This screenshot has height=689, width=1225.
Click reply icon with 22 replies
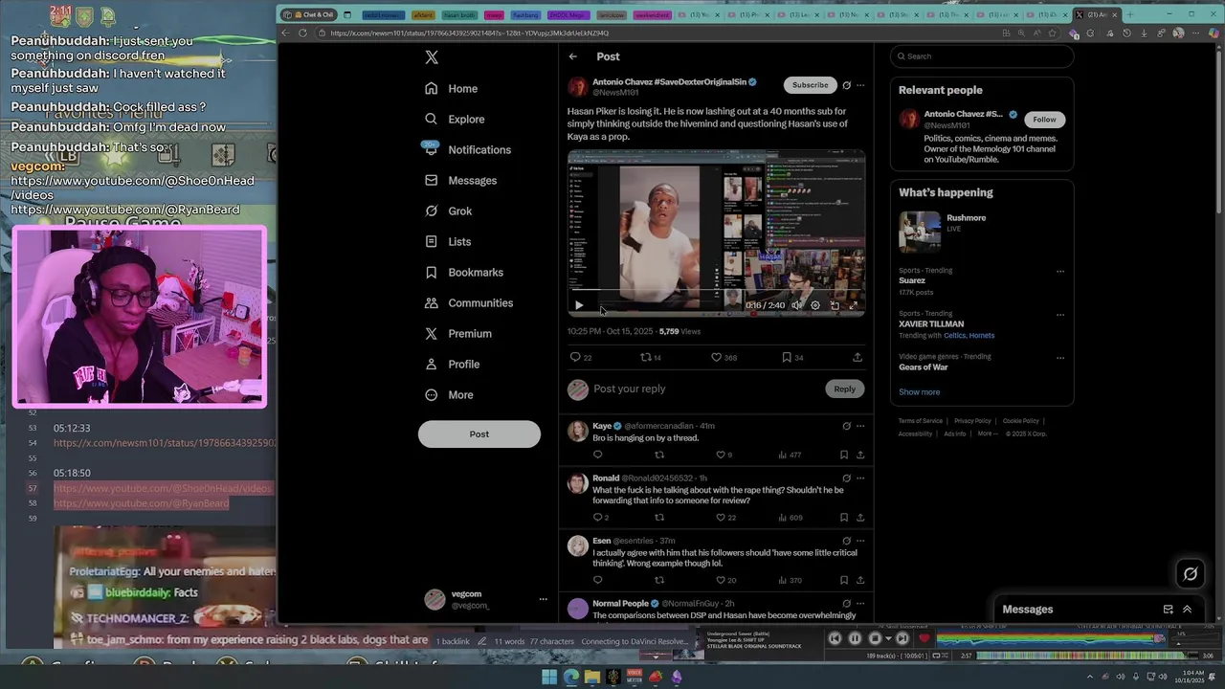click(575, 357)
